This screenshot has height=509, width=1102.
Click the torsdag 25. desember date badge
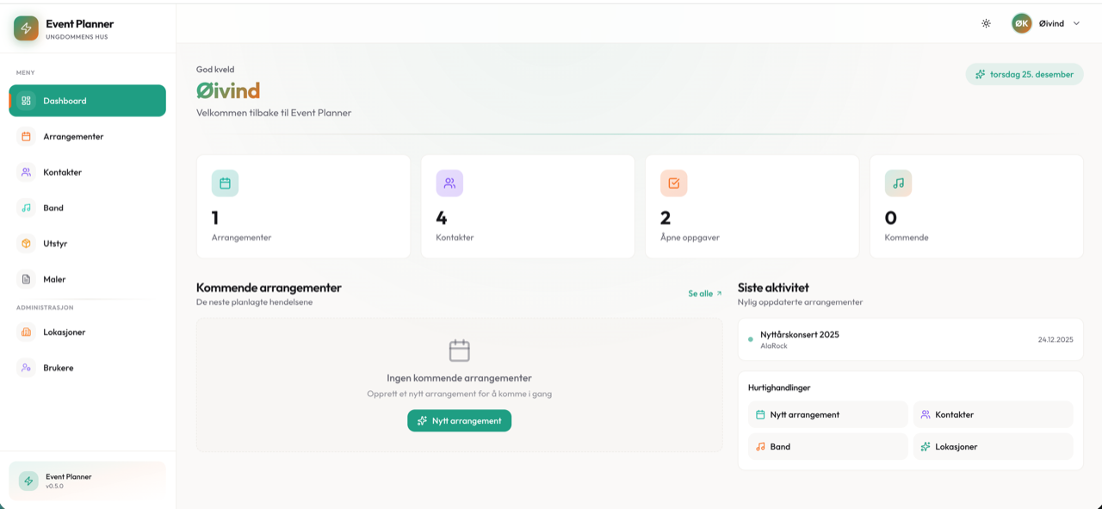pyautogui.click(x=1024, y=74)
